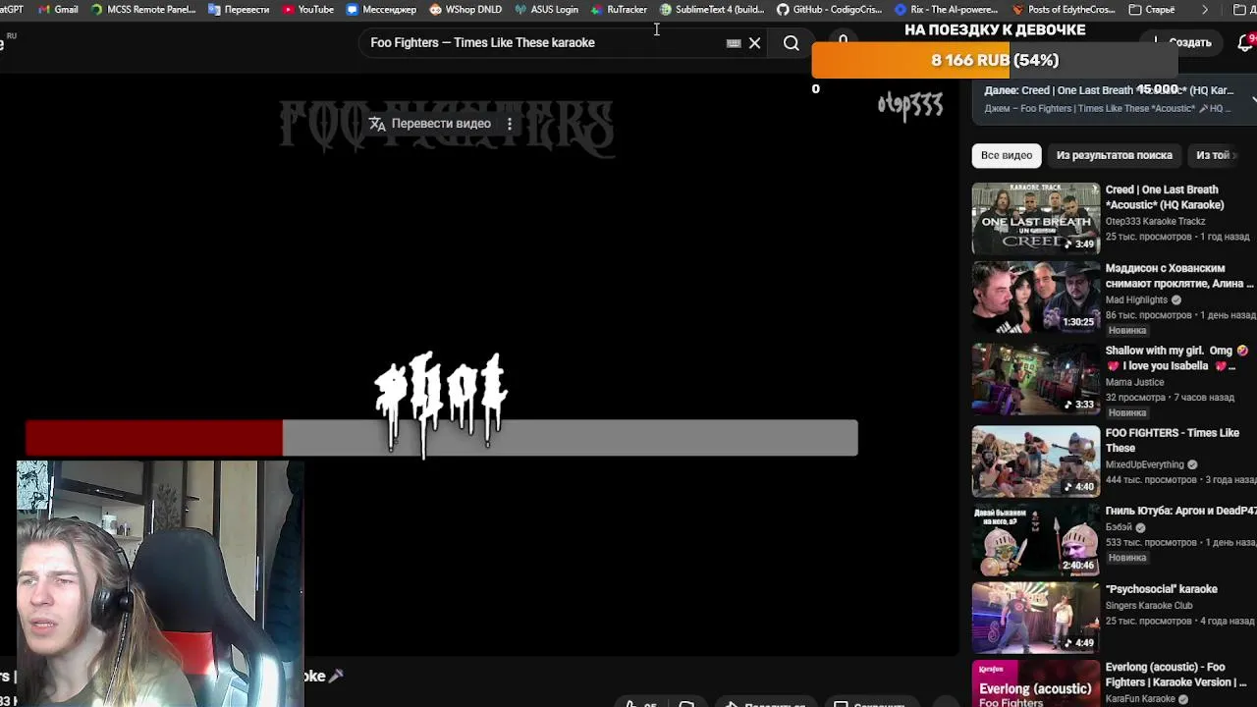Open the MCSS Remote Panel bookmark
This screenshot has width=1257, height=707.
click(x=142, y=9)
